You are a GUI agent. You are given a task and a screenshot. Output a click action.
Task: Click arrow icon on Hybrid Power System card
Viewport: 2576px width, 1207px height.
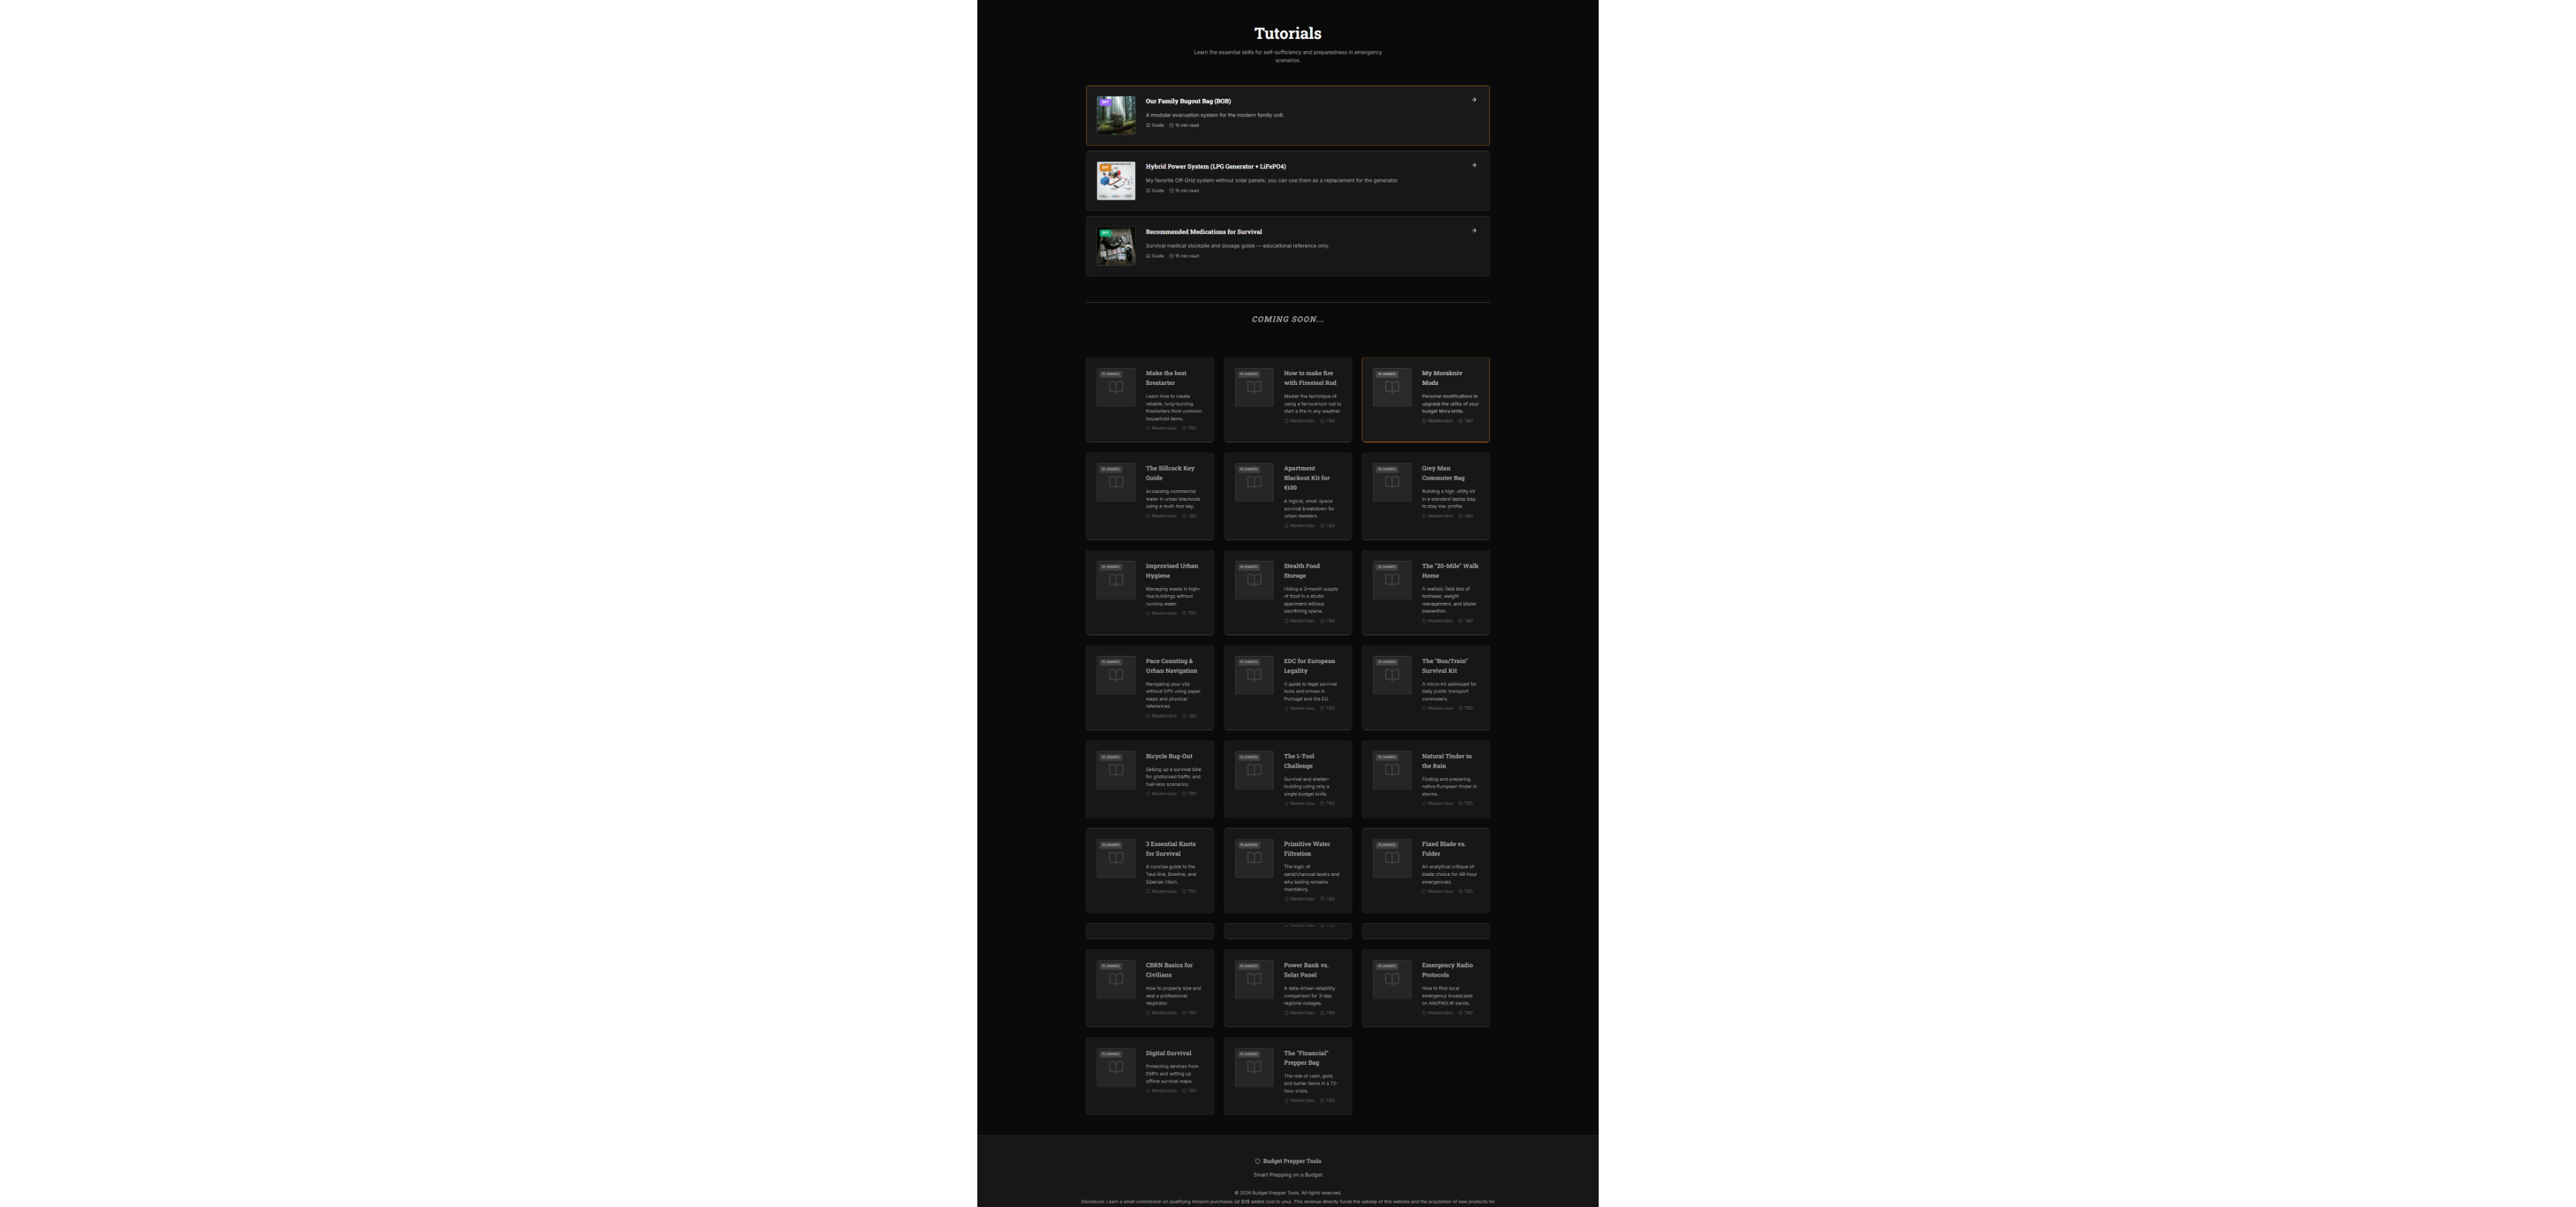pos(1473,166)
